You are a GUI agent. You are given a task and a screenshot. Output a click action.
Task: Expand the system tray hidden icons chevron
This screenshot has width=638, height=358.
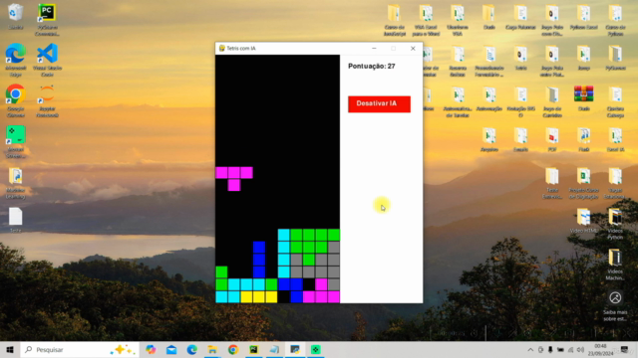point(530,350)
